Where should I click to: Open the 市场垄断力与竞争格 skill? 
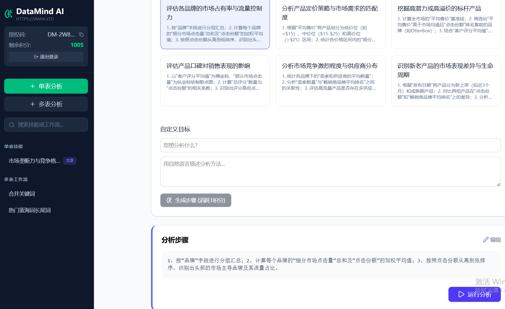34,161
